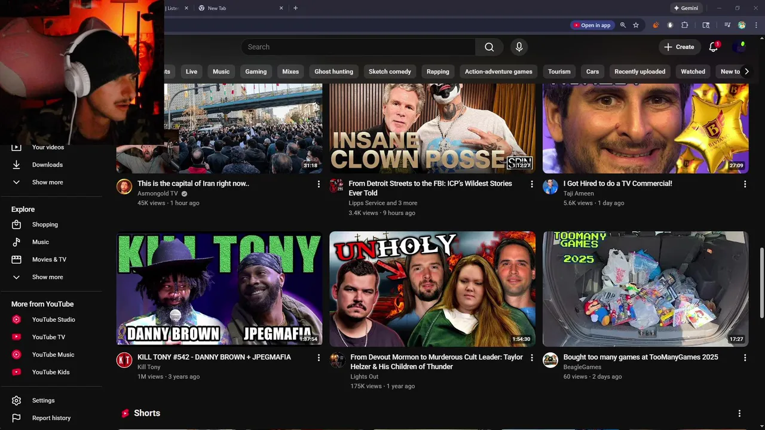This screenshot has width=765, height=430.
Task: Play the KILL TONY Danny Brown thumbnail
Action: 219,289
